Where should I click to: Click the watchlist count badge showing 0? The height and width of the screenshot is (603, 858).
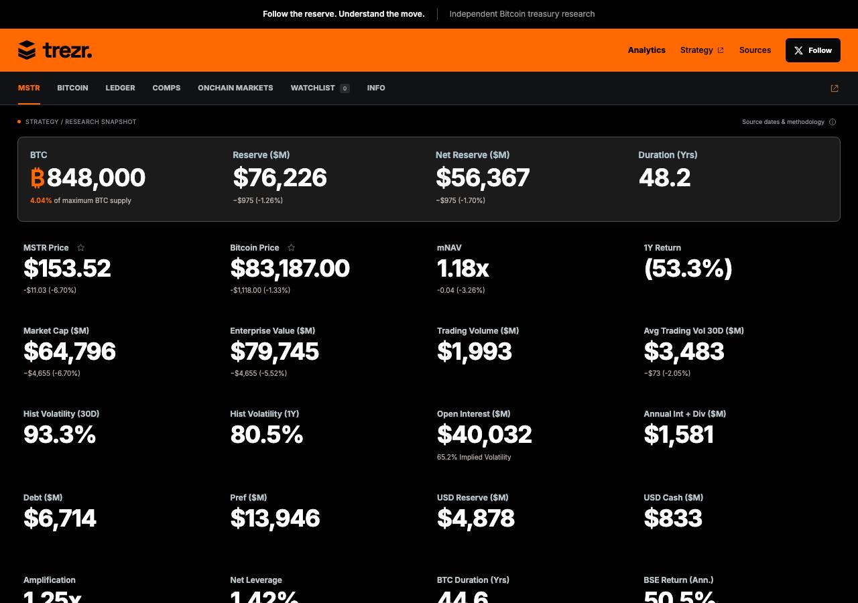pyautogui.click(x=345, y=88)
